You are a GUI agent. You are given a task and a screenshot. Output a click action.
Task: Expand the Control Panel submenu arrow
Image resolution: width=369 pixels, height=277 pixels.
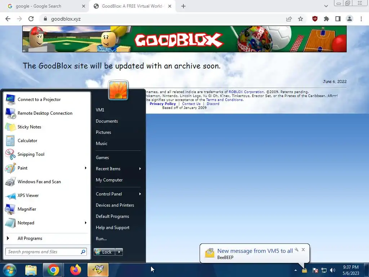click(x=140, y=194)
